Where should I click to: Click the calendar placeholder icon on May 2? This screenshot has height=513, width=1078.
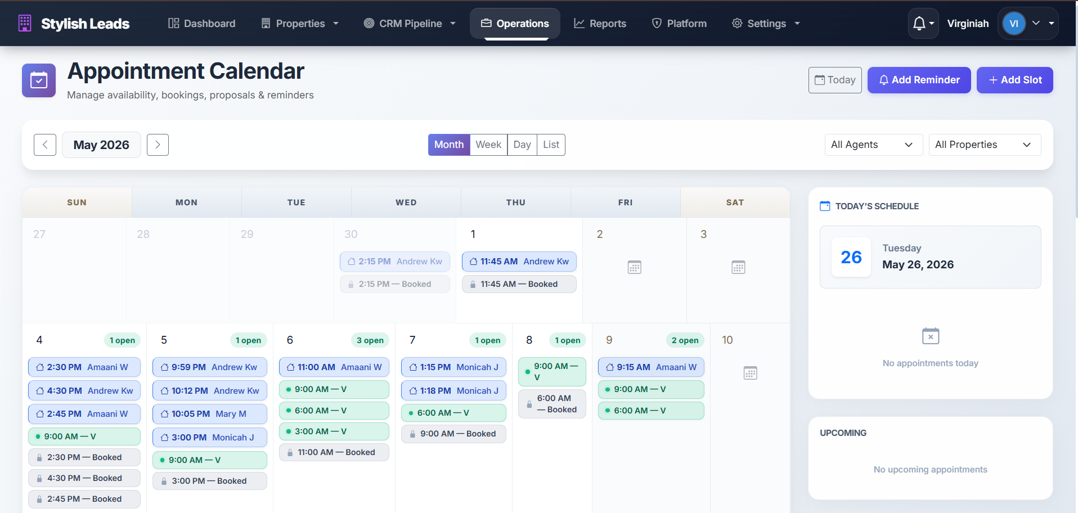pyautogui.click(x=635, y=267)
